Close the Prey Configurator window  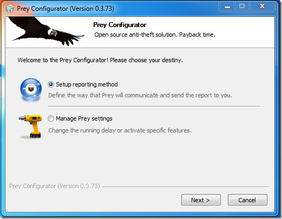tap(262, 6)
